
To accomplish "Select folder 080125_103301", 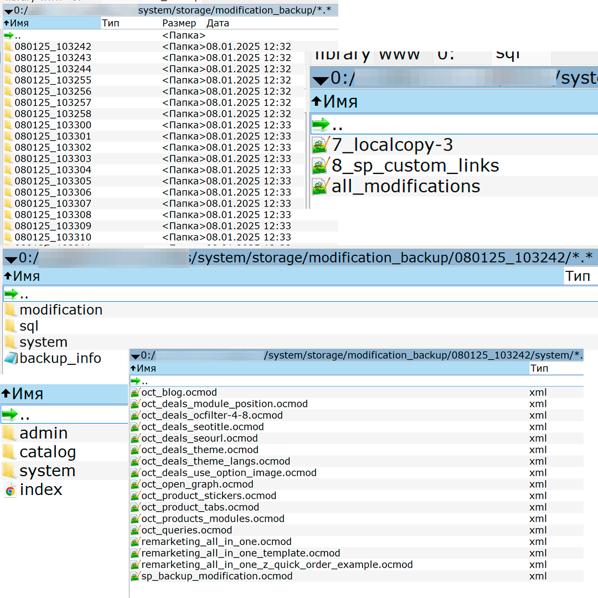I will point(53,136).
